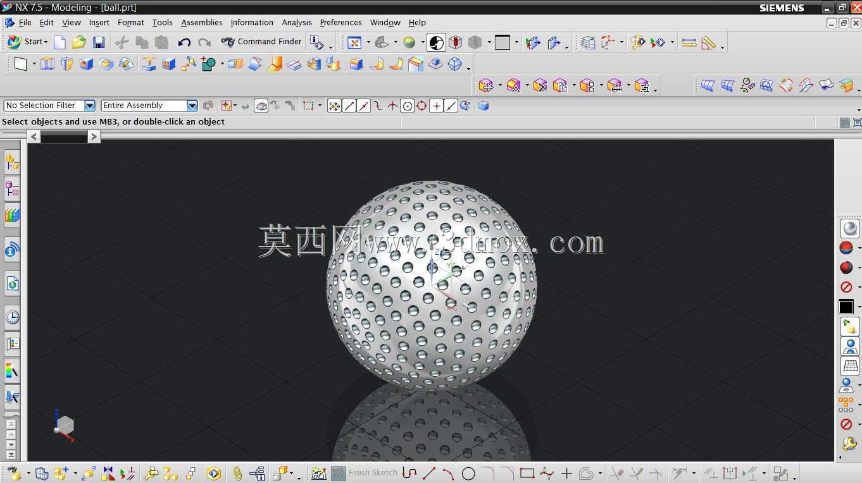This screenshot has width=862, height=483.
Task: Click the Circle sketch tool in bottom toolbar
Action: 468,473
